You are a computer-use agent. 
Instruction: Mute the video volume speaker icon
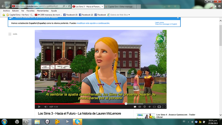[x=46, y=107]
